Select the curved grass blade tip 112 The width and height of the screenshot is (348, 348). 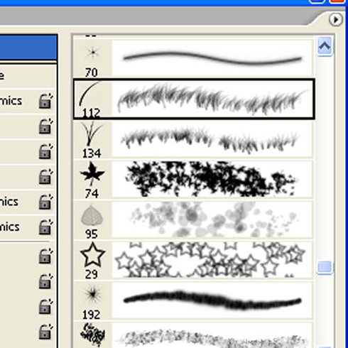[x=90, y=94]
